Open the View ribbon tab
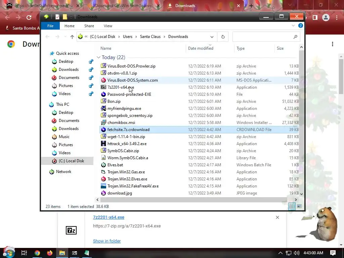The height and width of the screenshot is (258, 344). tap(108, 26)
